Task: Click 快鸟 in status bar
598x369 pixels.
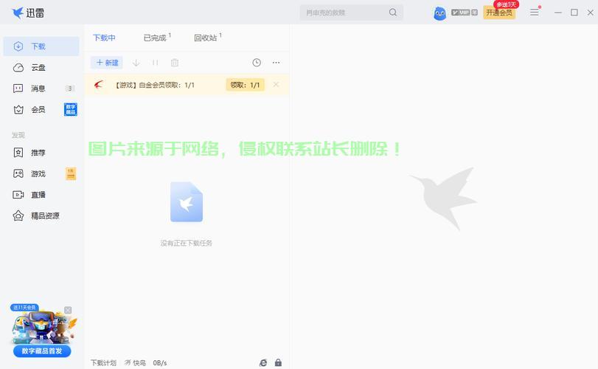Action: (x=135, y=363)
